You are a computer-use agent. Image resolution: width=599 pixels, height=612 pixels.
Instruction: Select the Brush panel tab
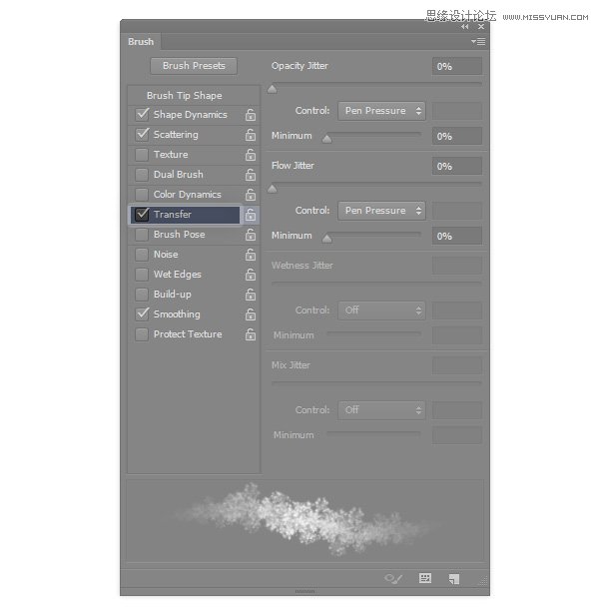(x=141, y=42)
